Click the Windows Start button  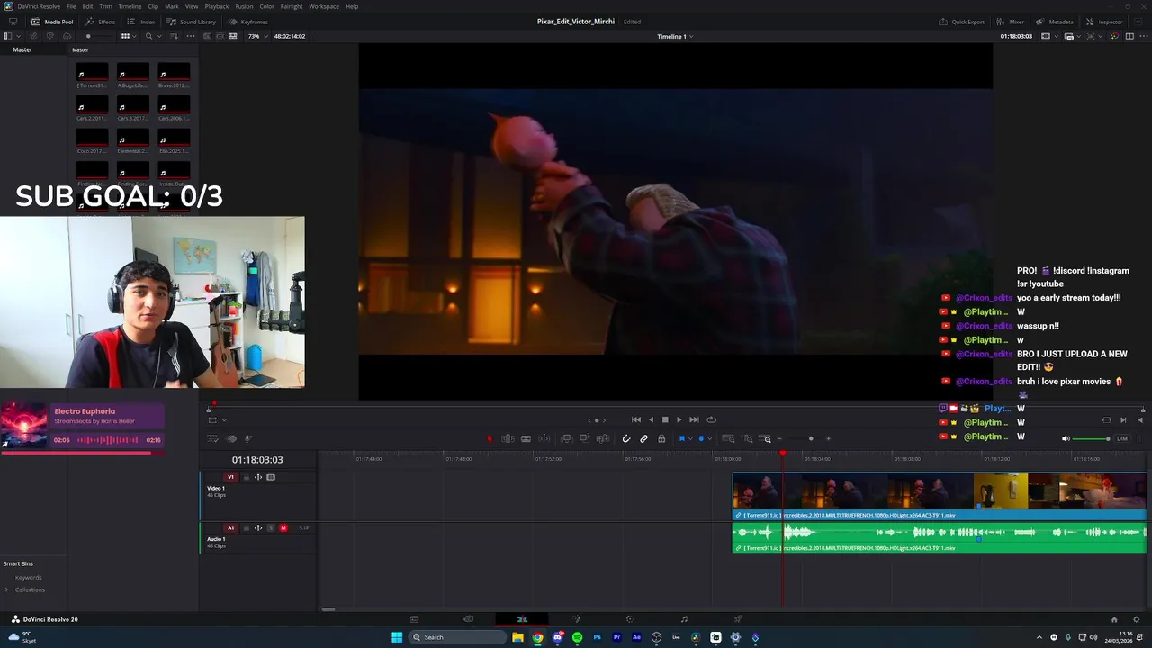tap(397, 637)
